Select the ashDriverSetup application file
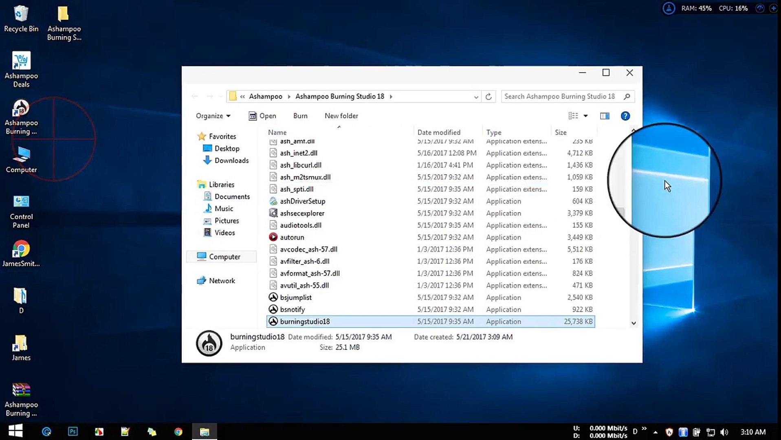Screen dimensions: 781x440 point(302,201)
